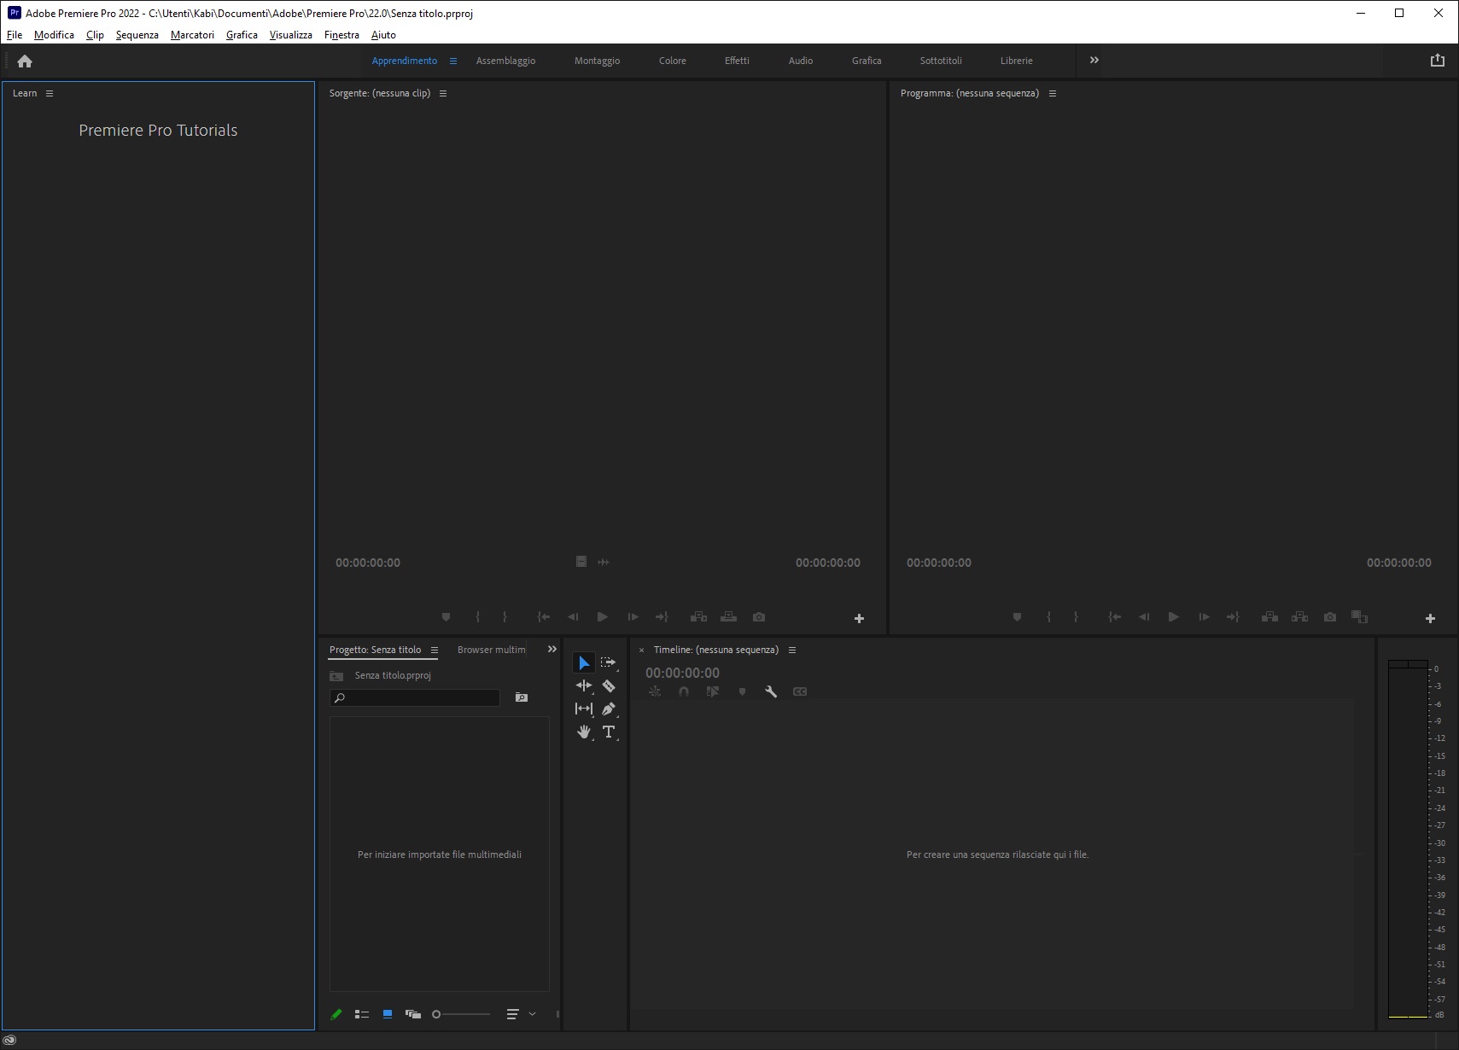Close the Timeline panel tab
The height and width of the screenshot is (1050, 1459).
pos(642,650)
